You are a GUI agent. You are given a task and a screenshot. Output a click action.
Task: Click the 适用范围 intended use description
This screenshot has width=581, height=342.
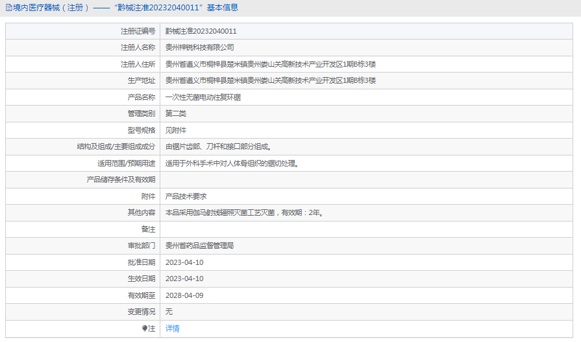pos(232,163)
